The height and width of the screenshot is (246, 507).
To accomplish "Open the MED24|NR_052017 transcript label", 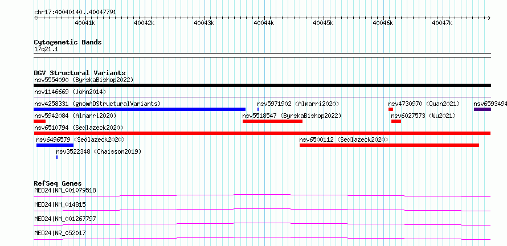I will (x=60, y=233).
